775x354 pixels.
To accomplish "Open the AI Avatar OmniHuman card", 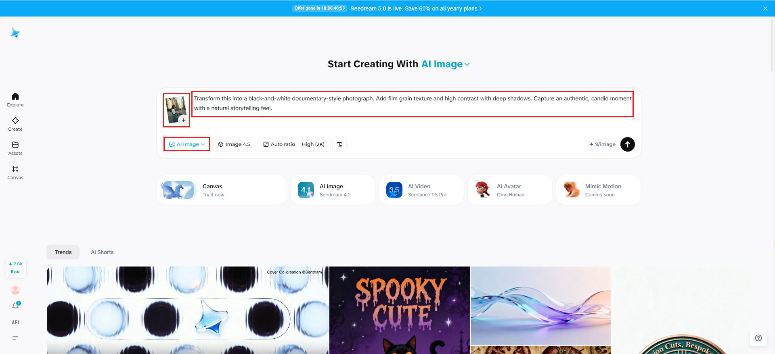I will pyautogui.click(x=510, y=190).
